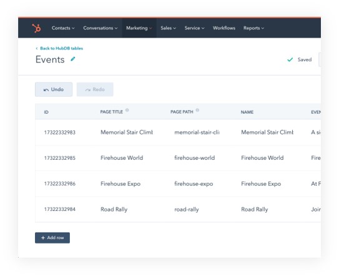Open the Conversations dropdown menu
This screenshot has height=277, width=339.
(x=101, y=28)
